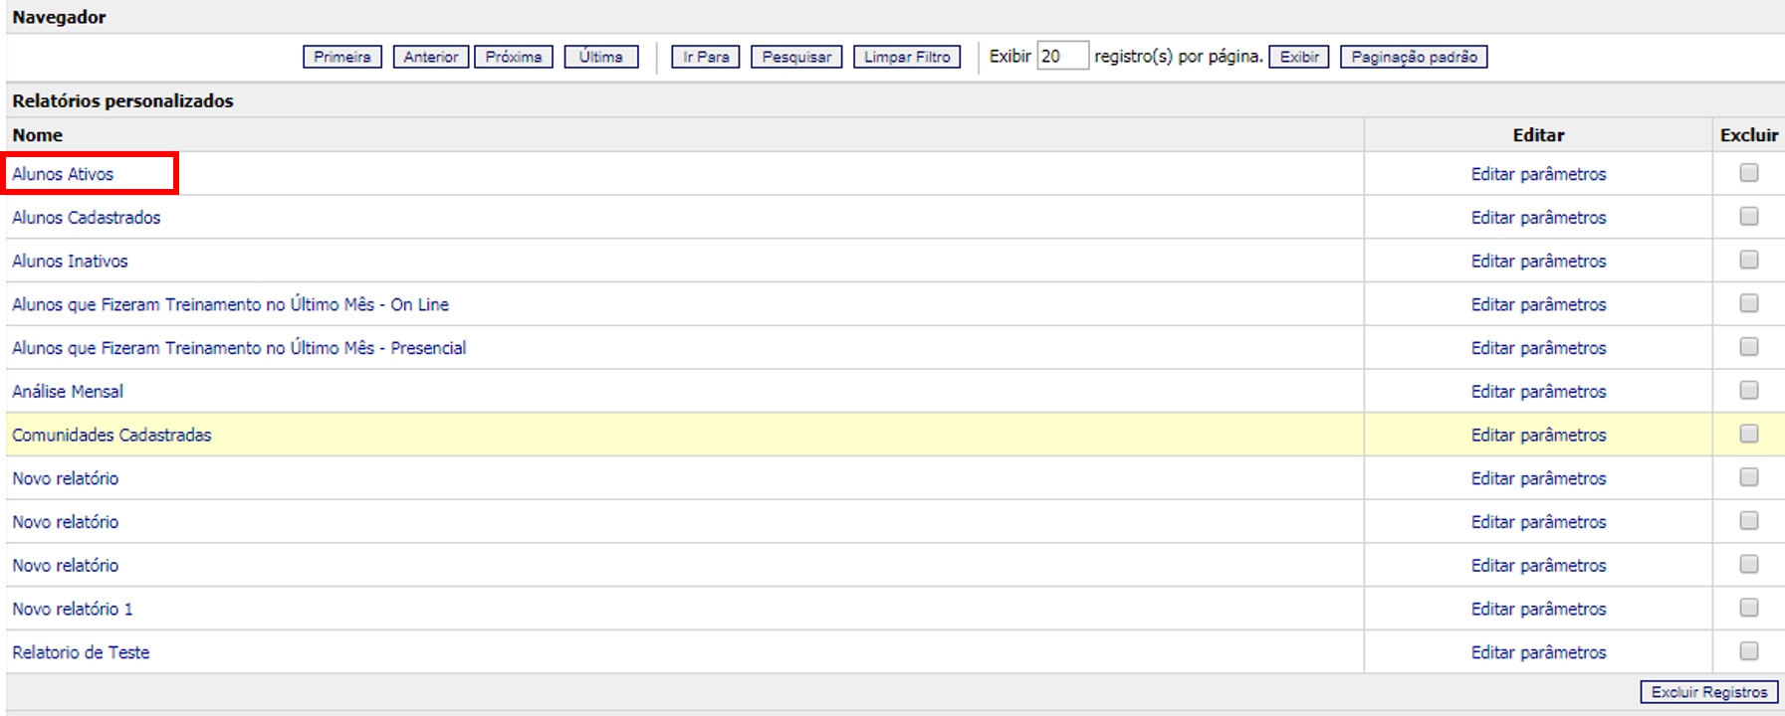Open the Ir Para dialog
1785x716 pixels.
pos(705,57)
